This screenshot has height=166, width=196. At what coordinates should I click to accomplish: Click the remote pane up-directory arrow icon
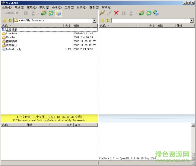pyautogui.click(x=108, y=20)
